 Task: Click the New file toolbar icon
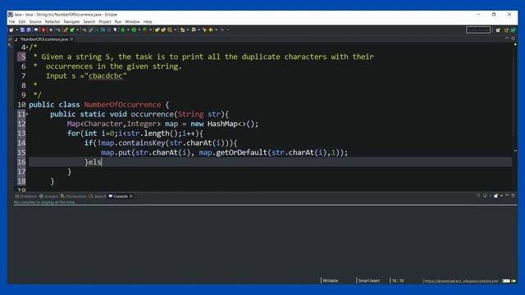tap(11, 29)
